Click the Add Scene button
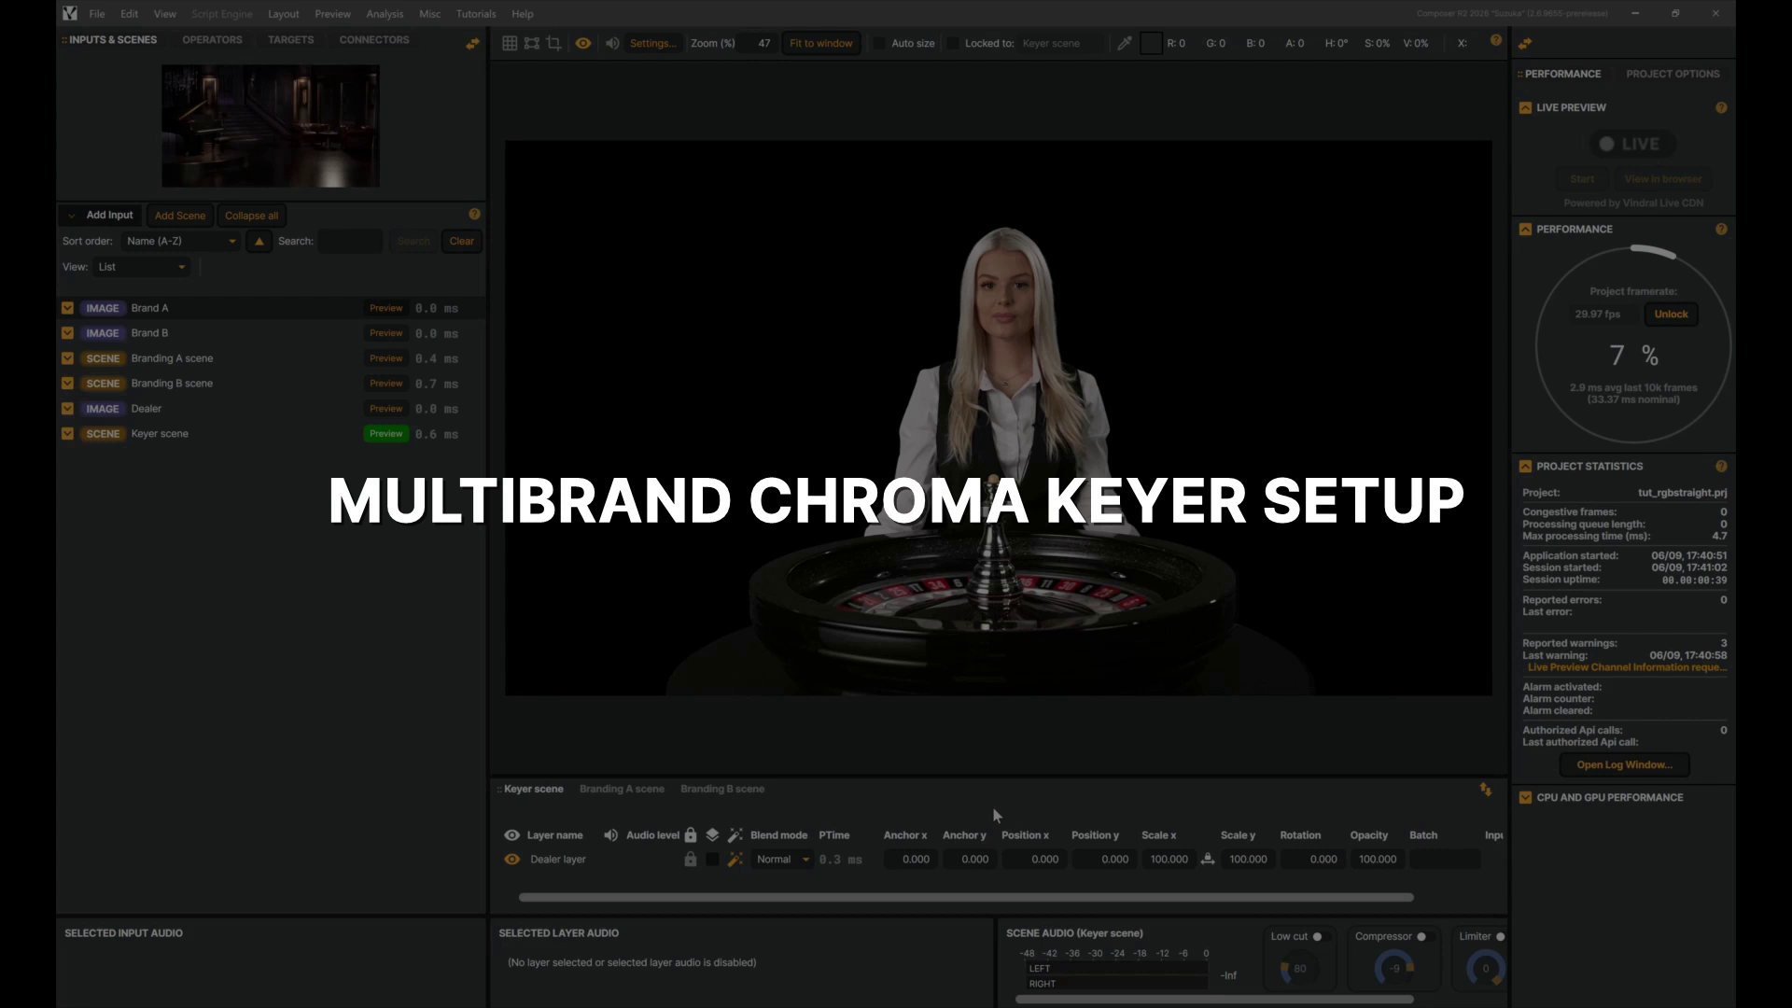The width and height of the screenshot is (1792, 1008). (x=180, y=216)
